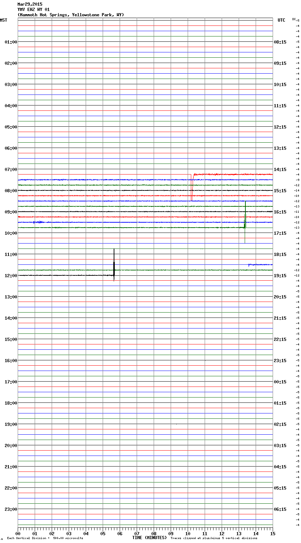
Task: Click the 11:00 MST hour label
Action: click(x=11, y=254)
